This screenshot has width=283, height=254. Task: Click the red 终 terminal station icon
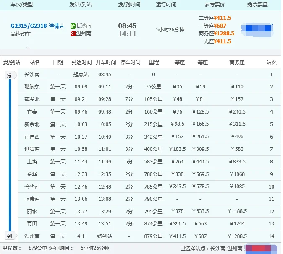[x=73, y=34]
